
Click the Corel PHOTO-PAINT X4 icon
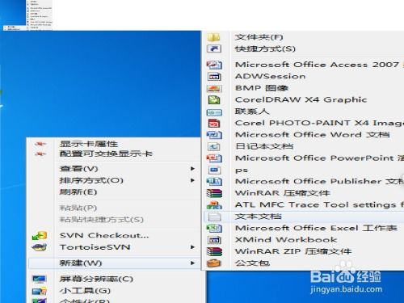[x=214, y=124]
